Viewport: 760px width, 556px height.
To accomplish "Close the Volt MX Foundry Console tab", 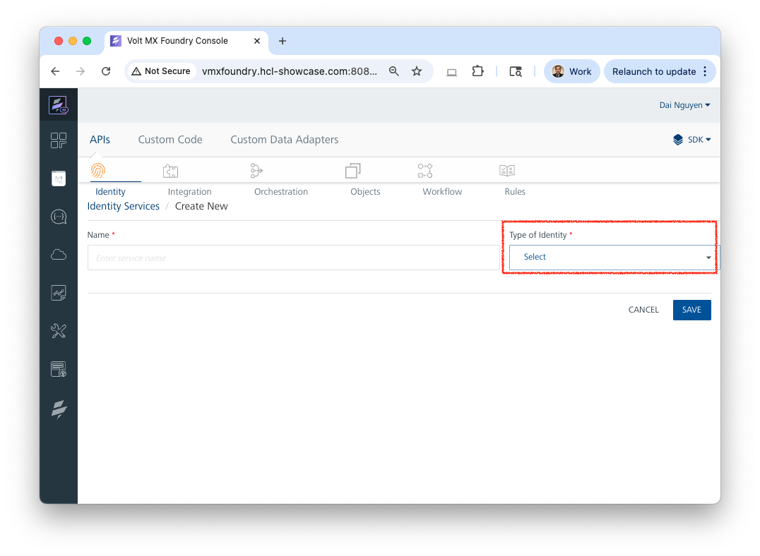I will (x=257, y=41).
